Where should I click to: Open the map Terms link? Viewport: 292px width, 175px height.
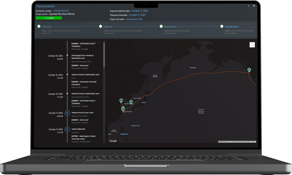(254, 142)
